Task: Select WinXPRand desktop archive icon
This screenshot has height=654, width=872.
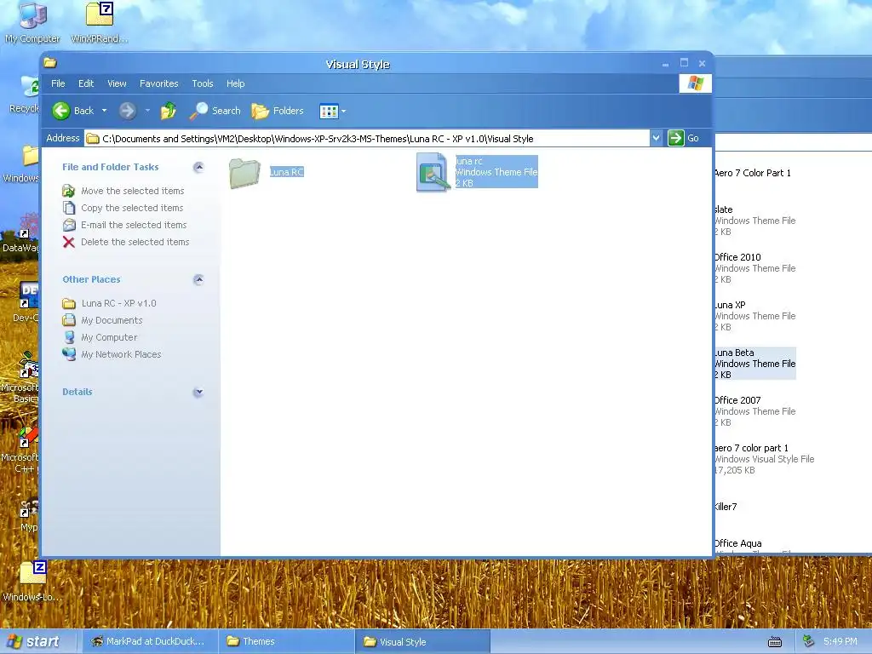Action: (x=100, y=23)
